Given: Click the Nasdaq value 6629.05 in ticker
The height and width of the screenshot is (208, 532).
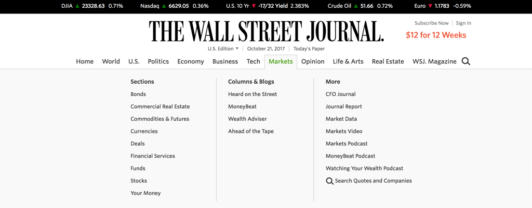Looking at the screenshot, I should point(179,6).
